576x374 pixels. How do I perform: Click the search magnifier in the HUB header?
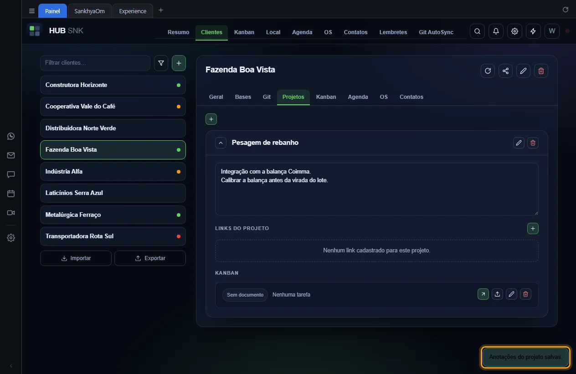pyautogui.click(x=477, y=31)
